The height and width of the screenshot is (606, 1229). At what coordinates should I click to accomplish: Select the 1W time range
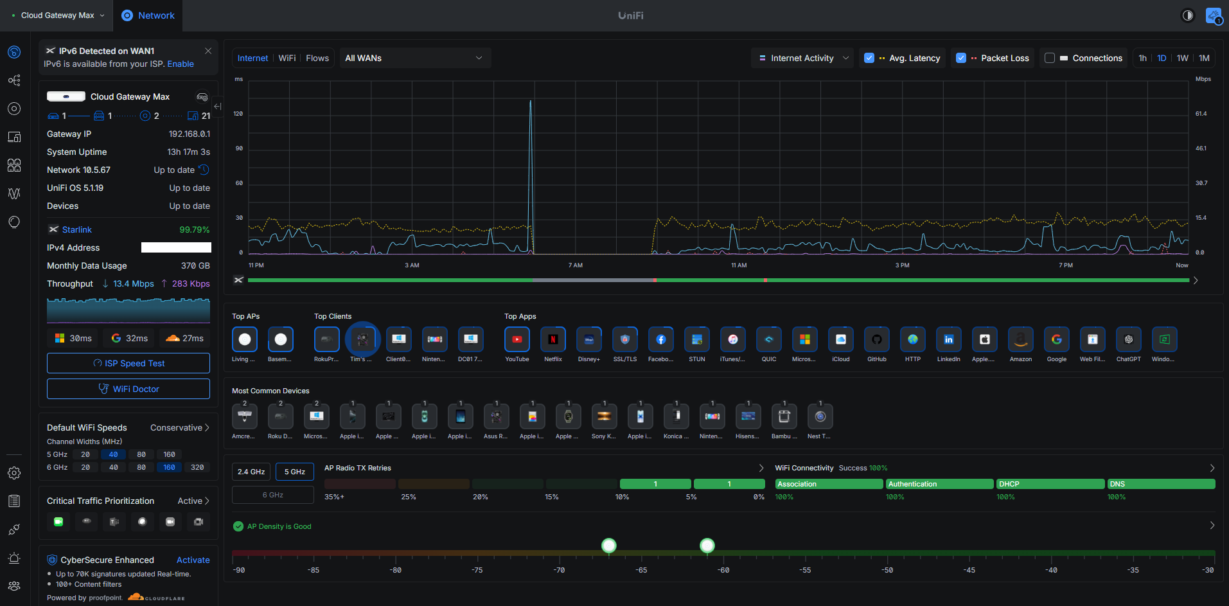coord(1183,58)
